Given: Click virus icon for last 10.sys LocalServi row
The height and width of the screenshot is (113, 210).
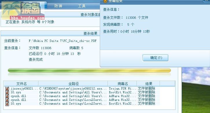Looking at the screenshot, I should tap(7, 104).
